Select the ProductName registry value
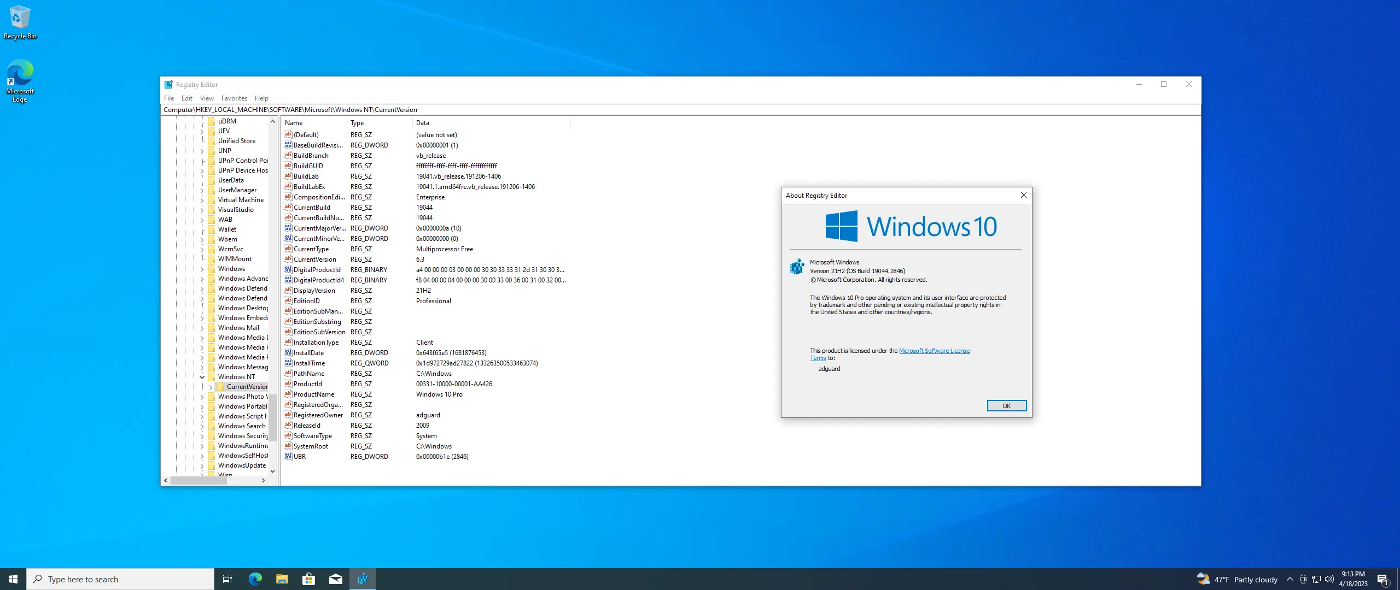Image resolution: width=1400 pixels, height=590 pixels. [313, 394]
